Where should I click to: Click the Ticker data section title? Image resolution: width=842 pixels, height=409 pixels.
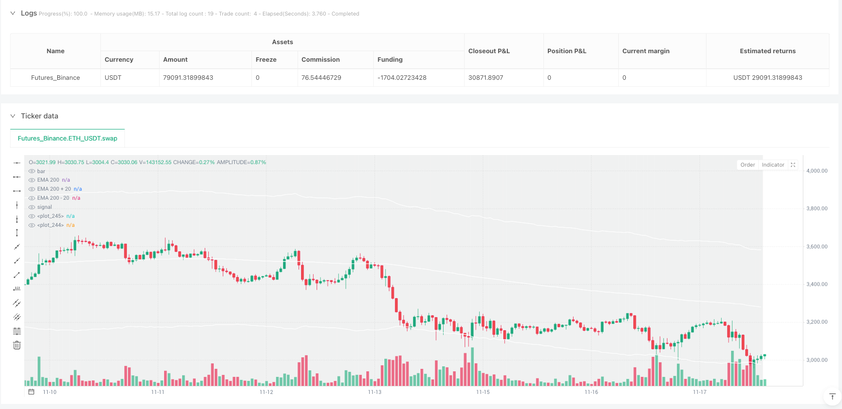40,116
